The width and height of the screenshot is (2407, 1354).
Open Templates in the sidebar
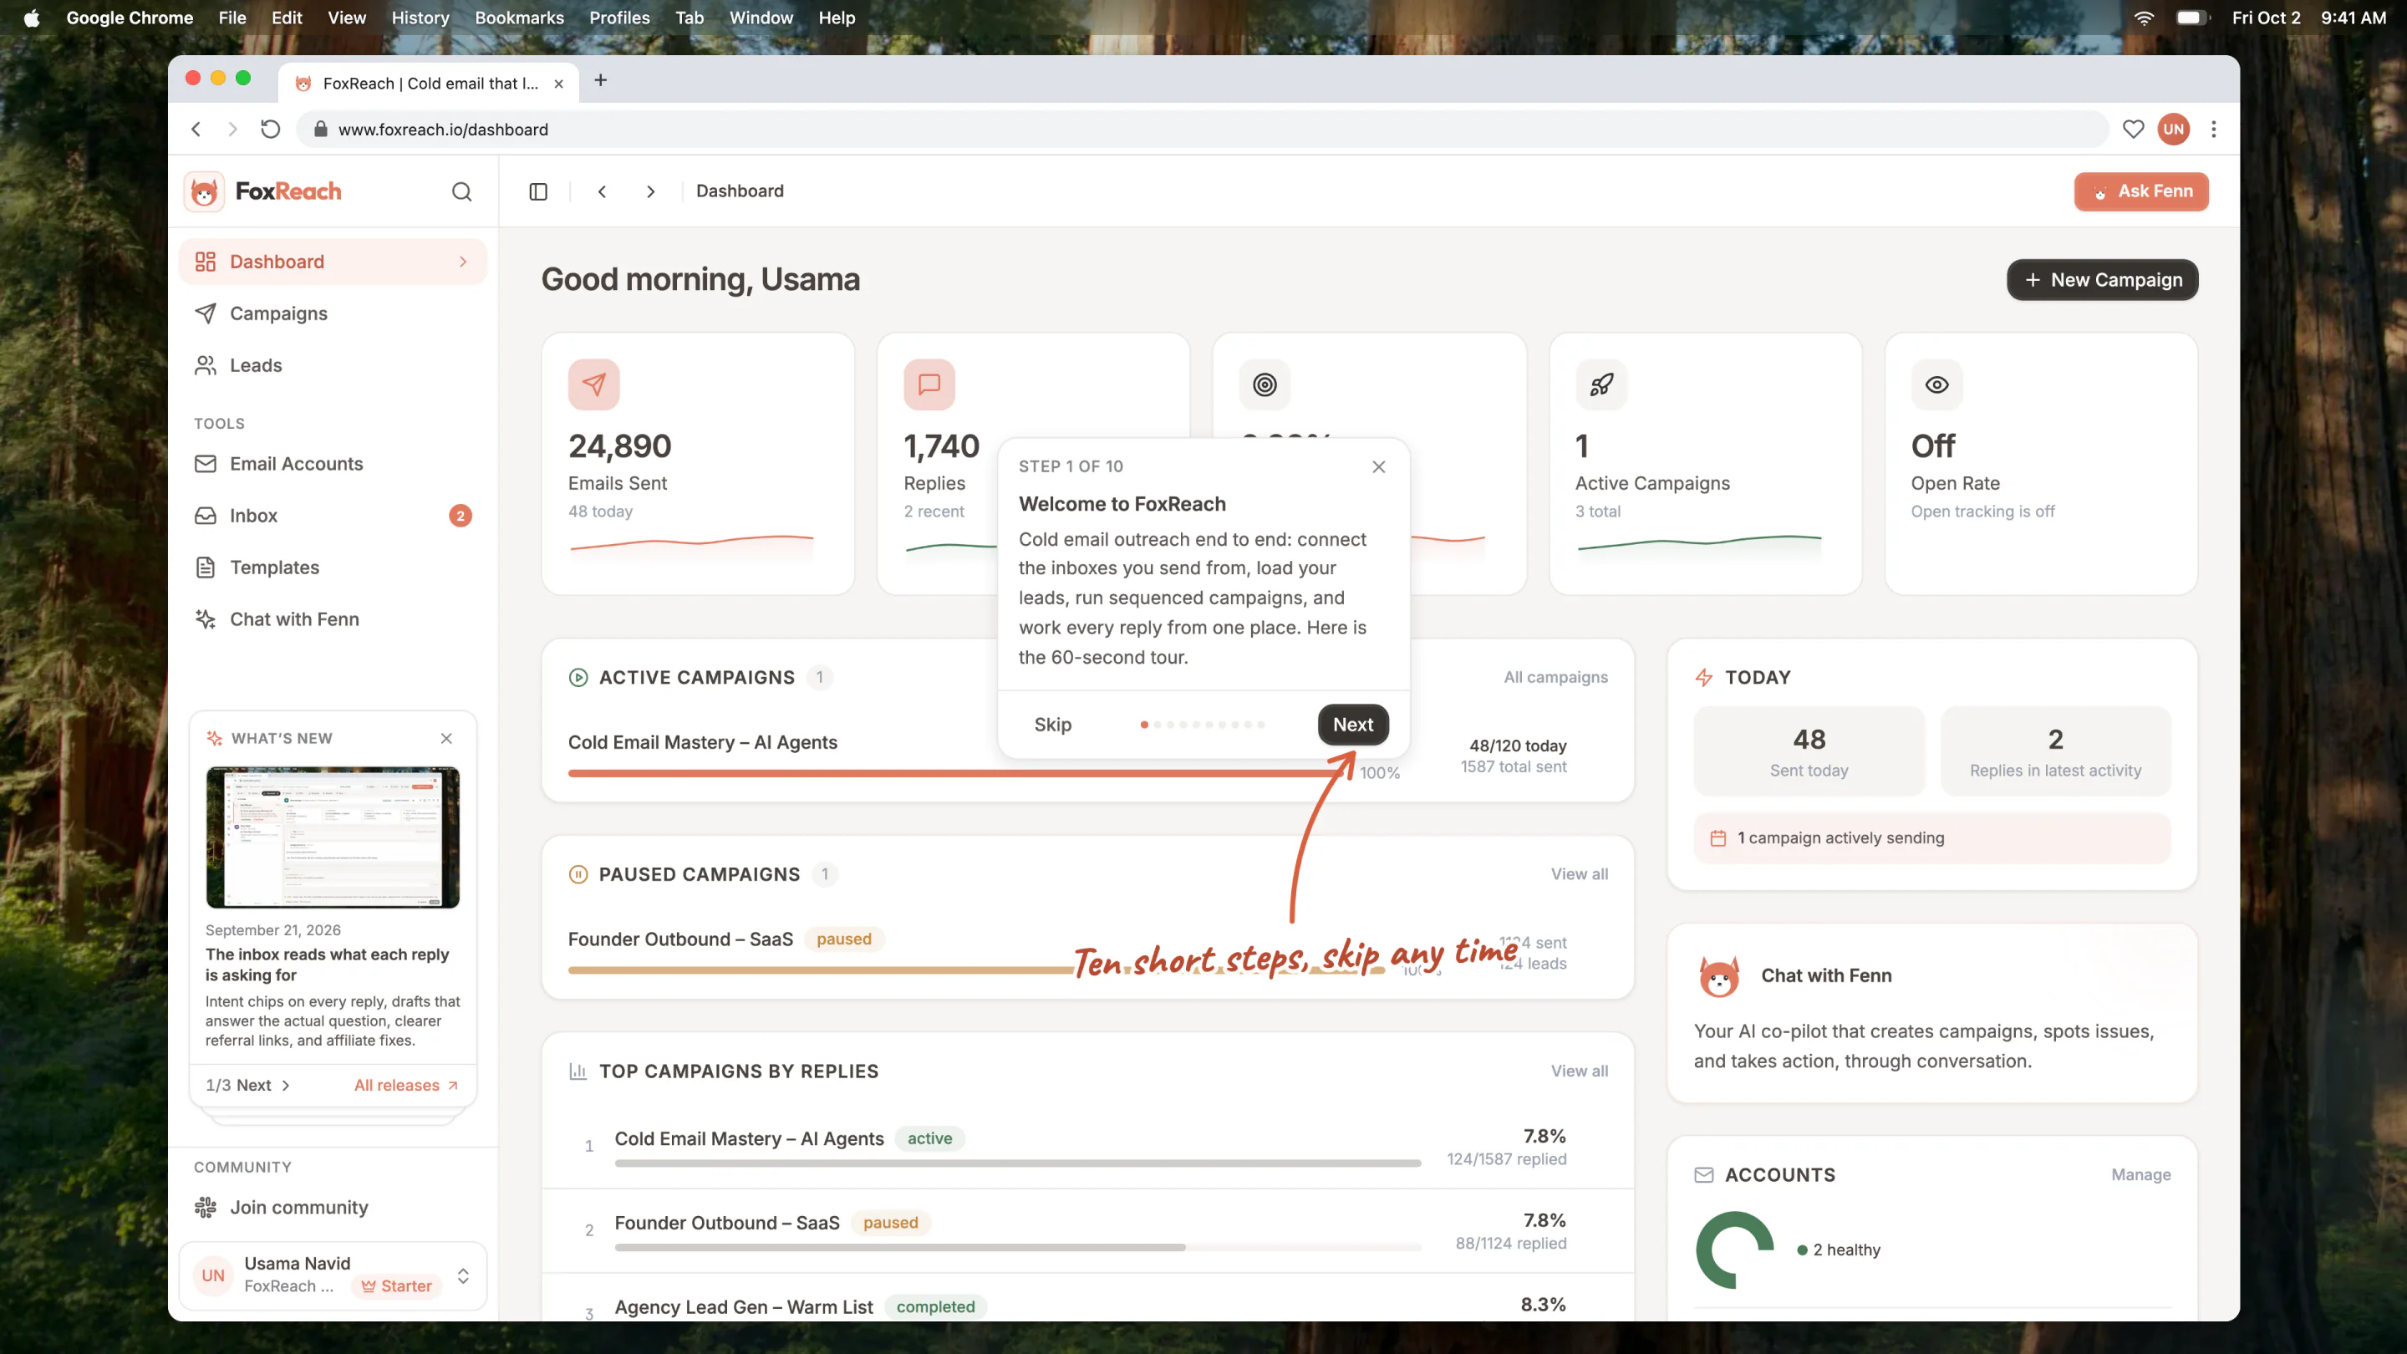point(333,568)
